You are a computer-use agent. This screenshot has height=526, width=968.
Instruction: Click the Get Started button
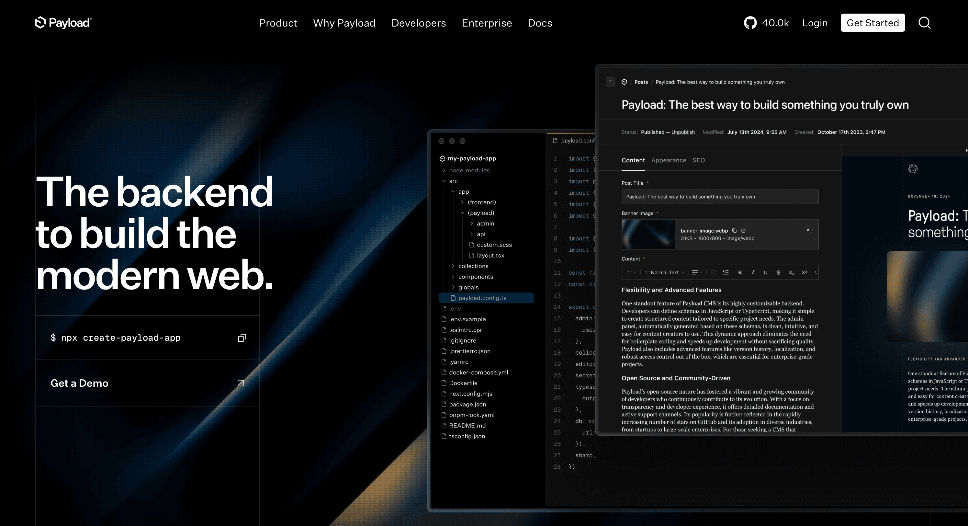click(x=872, y=23)
